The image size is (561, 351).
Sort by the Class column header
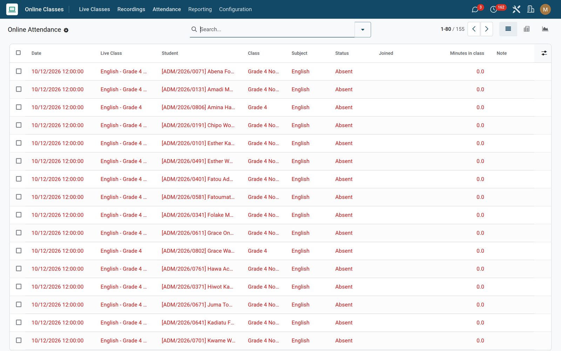coord(254,53)
